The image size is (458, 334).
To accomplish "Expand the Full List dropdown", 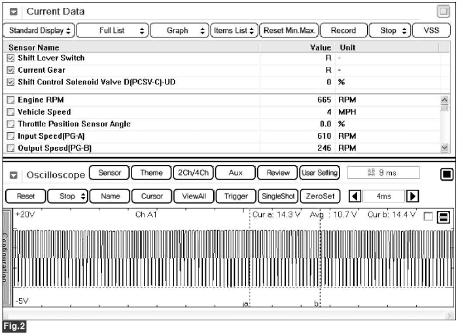I will coord(112,31).
